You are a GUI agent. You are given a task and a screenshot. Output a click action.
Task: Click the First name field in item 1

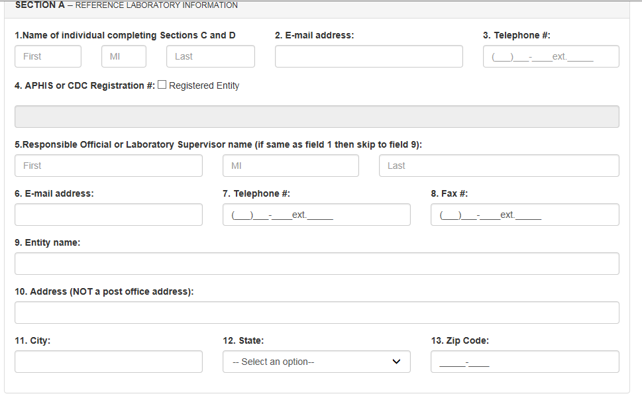click(x=48, y=56)
